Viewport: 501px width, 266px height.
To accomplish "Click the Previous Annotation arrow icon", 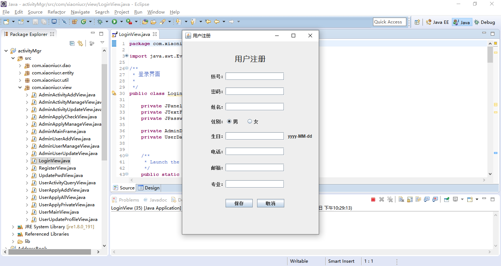I will tap(193, 22).
